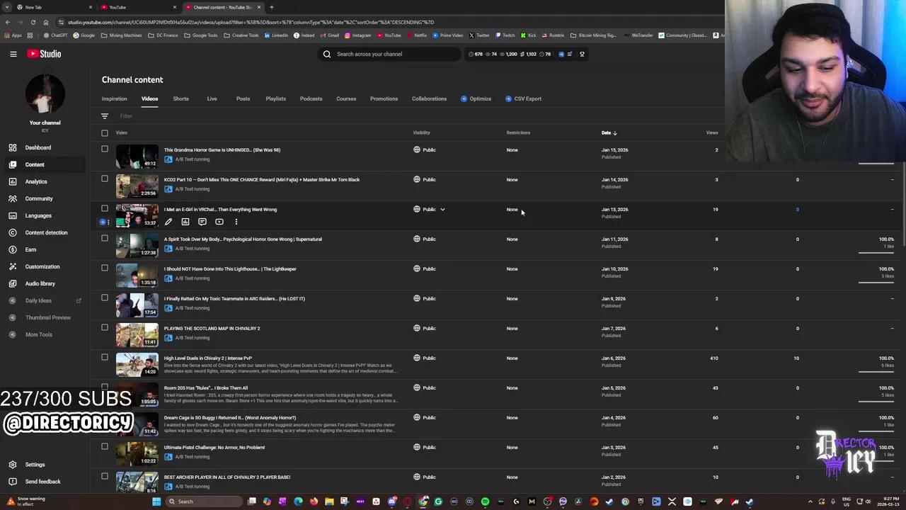This screenshot has width=906, height=510.
Task: Select the checkbox for PLAYING THE SCOTLAND MAP video
Action: (105, 327)
